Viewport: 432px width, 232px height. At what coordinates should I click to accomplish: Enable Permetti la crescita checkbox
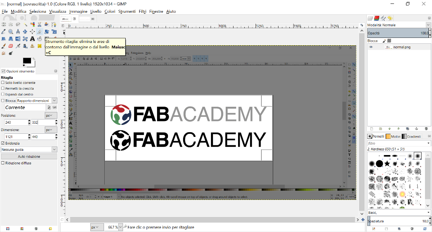(x=3, y=89)
